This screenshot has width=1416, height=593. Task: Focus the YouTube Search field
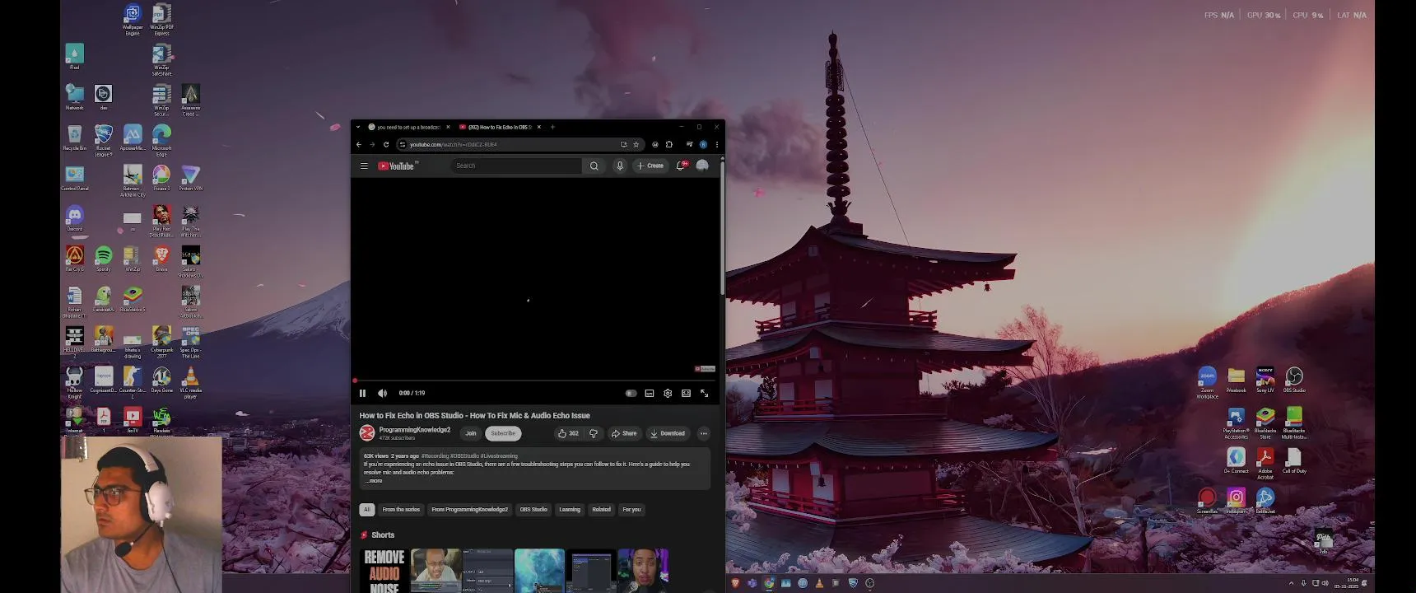(515, 166)
